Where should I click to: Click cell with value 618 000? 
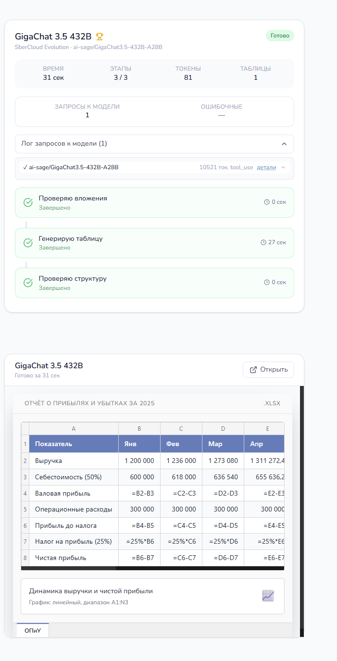pos(181,477)
